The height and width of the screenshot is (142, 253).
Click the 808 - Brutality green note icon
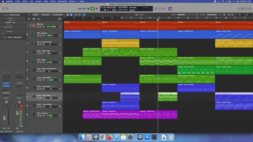[34, 34]
